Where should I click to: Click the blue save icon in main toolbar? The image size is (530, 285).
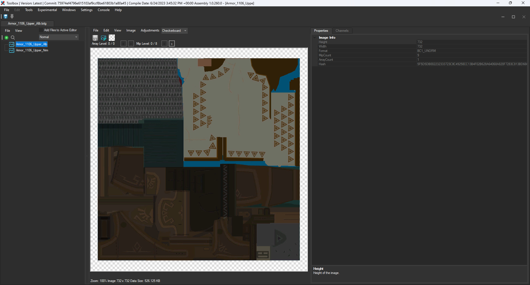click(6, 17)
